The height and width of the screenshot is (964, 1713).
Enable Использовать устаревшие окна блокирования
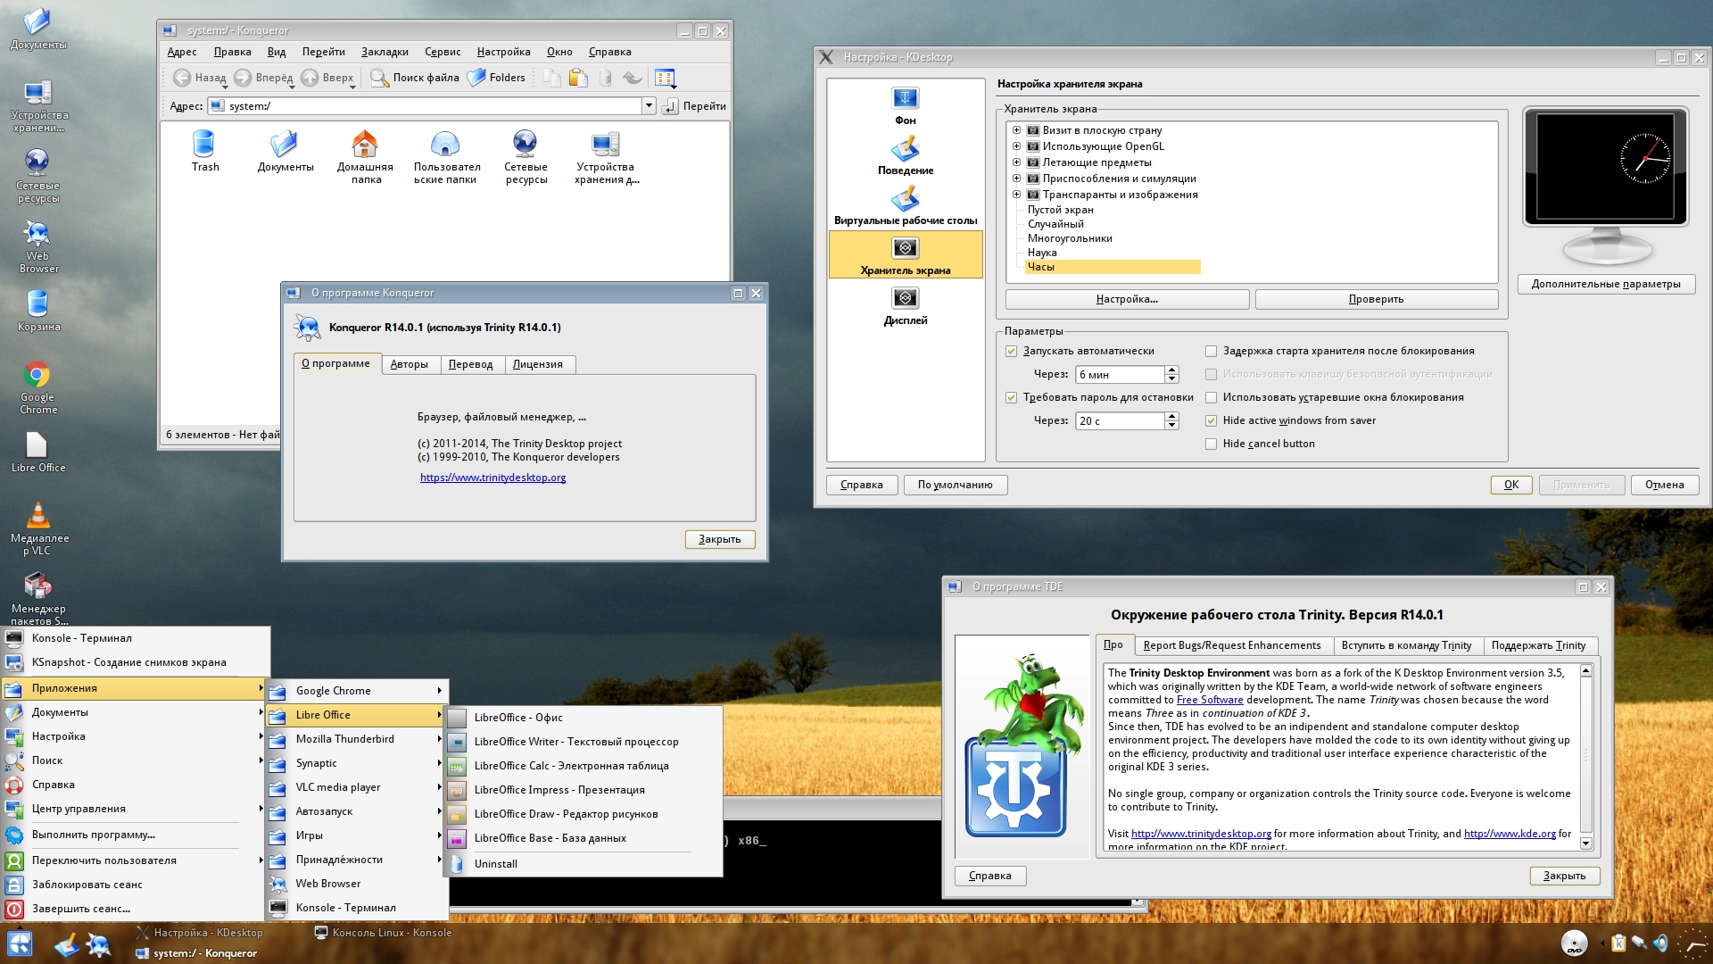[x=1211, y=398]
